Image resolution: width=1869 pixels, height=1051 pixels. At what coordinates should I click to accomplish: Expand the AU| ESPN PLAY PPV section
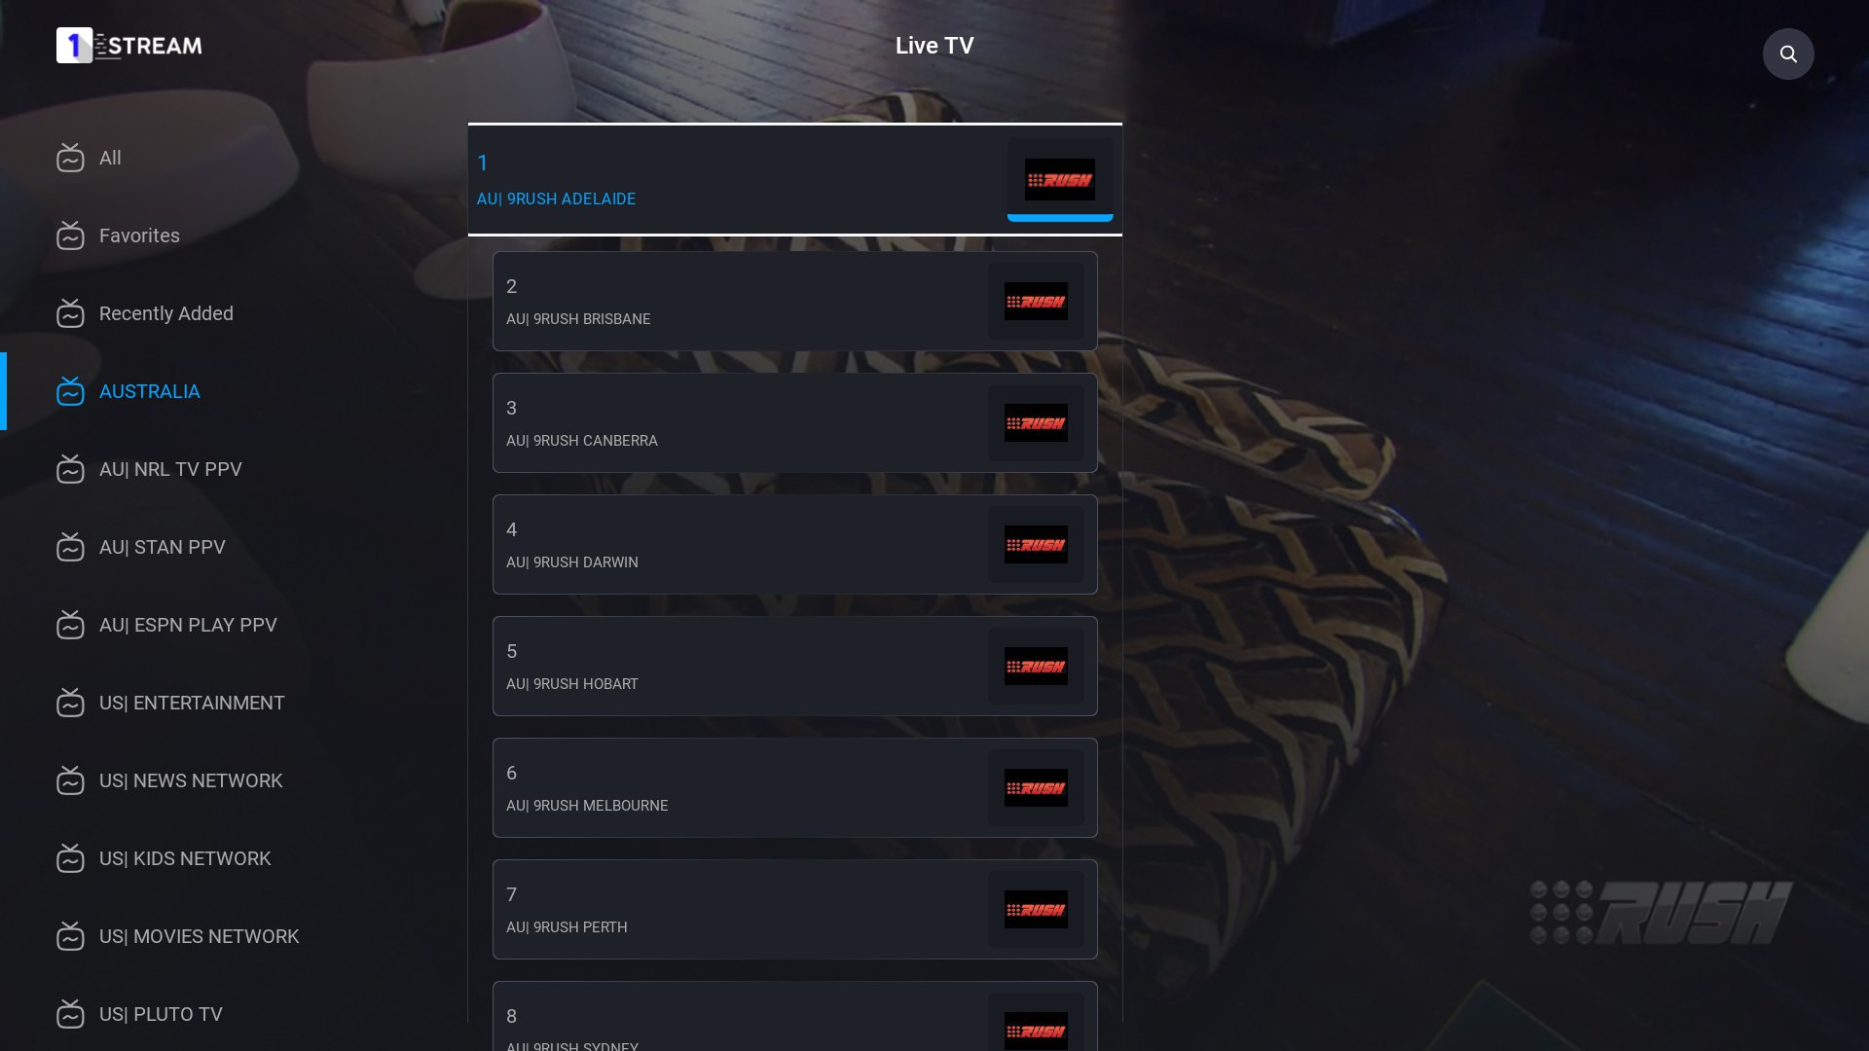(x=188, y=624)
